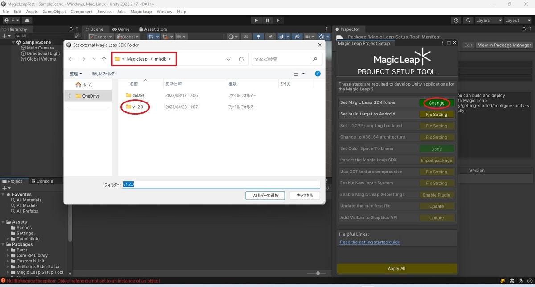Image resolution: width=535 pixels, height=287 pixels.
Task: Click キャンセル button
Action: tap(305, 195)
